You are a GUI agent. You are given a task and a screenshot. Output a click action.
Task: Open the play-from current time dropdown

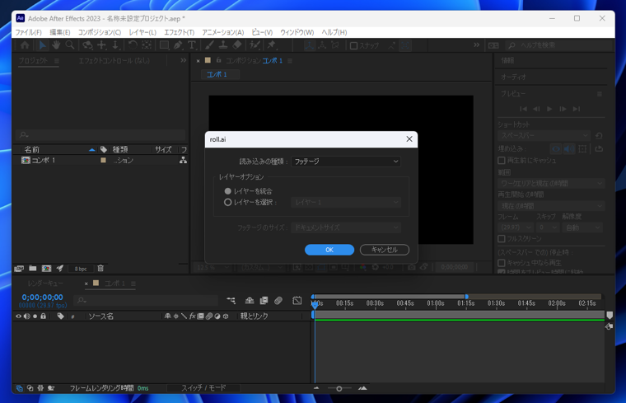coord(551,206)
